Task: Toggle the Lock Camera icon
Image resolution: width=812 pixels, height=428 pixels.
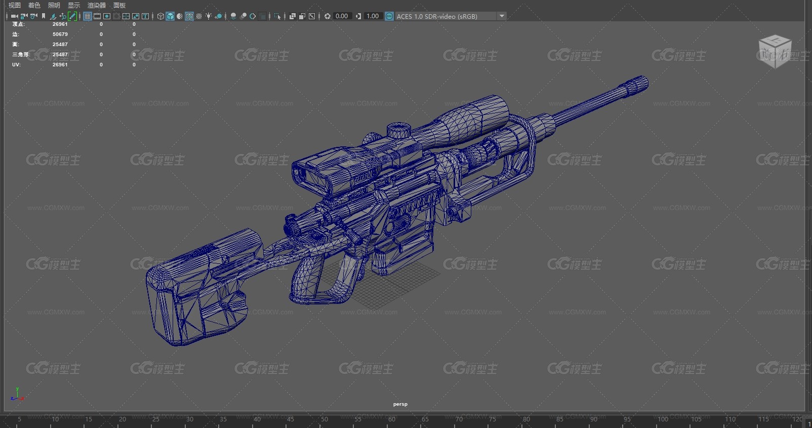Action: [x=24, y=16]
